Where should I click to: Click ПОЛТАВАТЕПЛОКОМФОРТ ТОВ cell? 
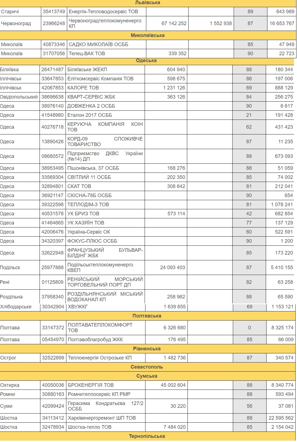(106, 328)
